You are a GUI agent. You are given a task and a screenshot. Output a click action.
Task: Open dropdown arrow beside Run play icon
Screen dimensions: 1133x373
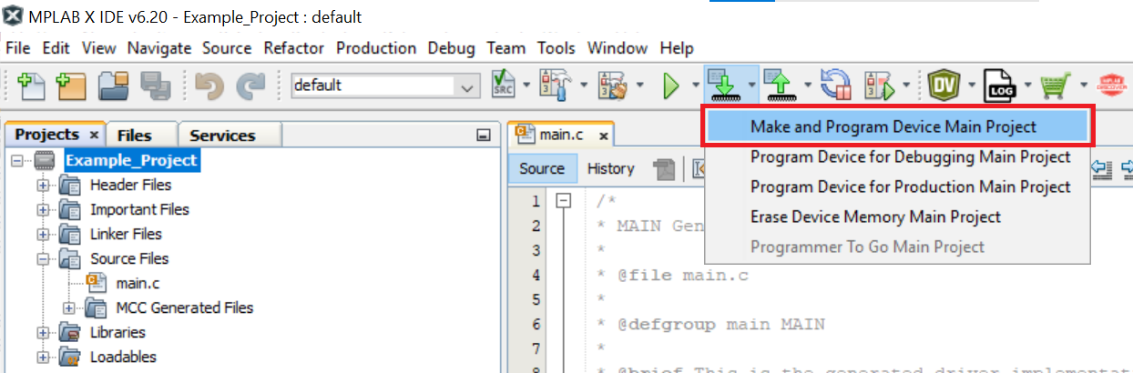click(695, 86)
